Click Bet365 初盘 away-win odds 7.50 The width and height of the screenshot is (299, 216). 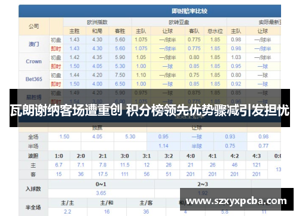pyautogui.click(x=120, y=75)
